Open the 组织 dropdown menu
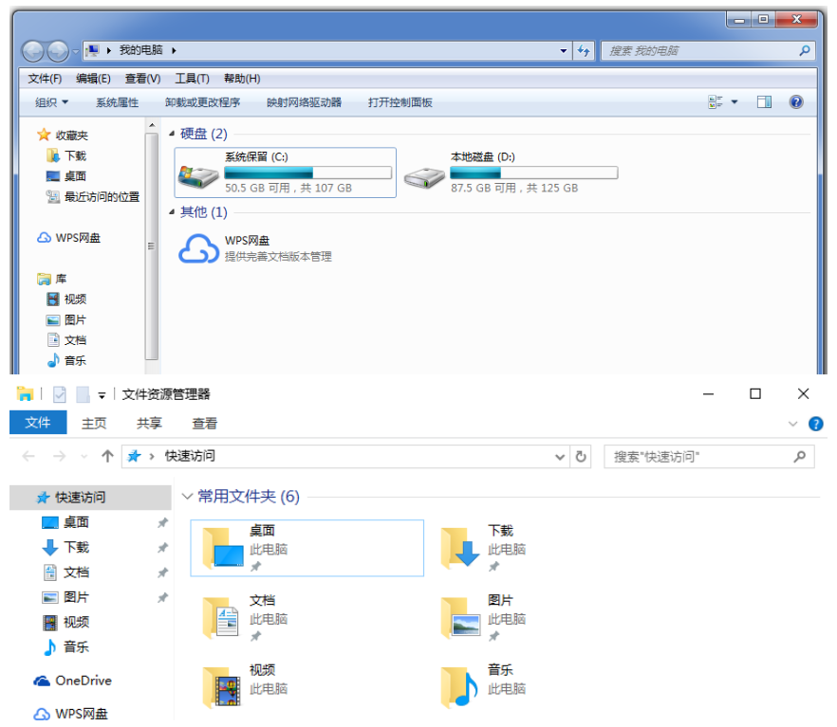The width and height of the screenshot is (837, 727). tap(51, 101)
